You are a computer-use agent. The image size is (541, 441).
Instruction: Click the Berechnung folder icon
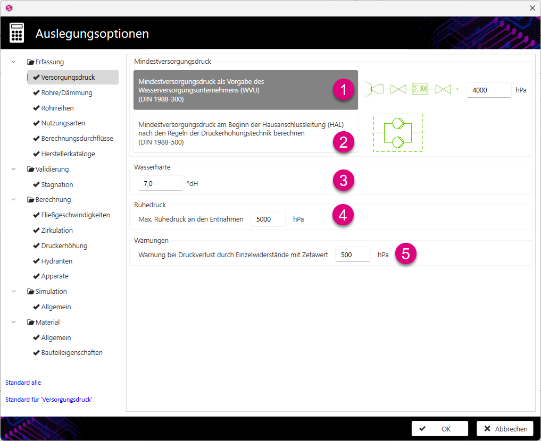(31, 200)
